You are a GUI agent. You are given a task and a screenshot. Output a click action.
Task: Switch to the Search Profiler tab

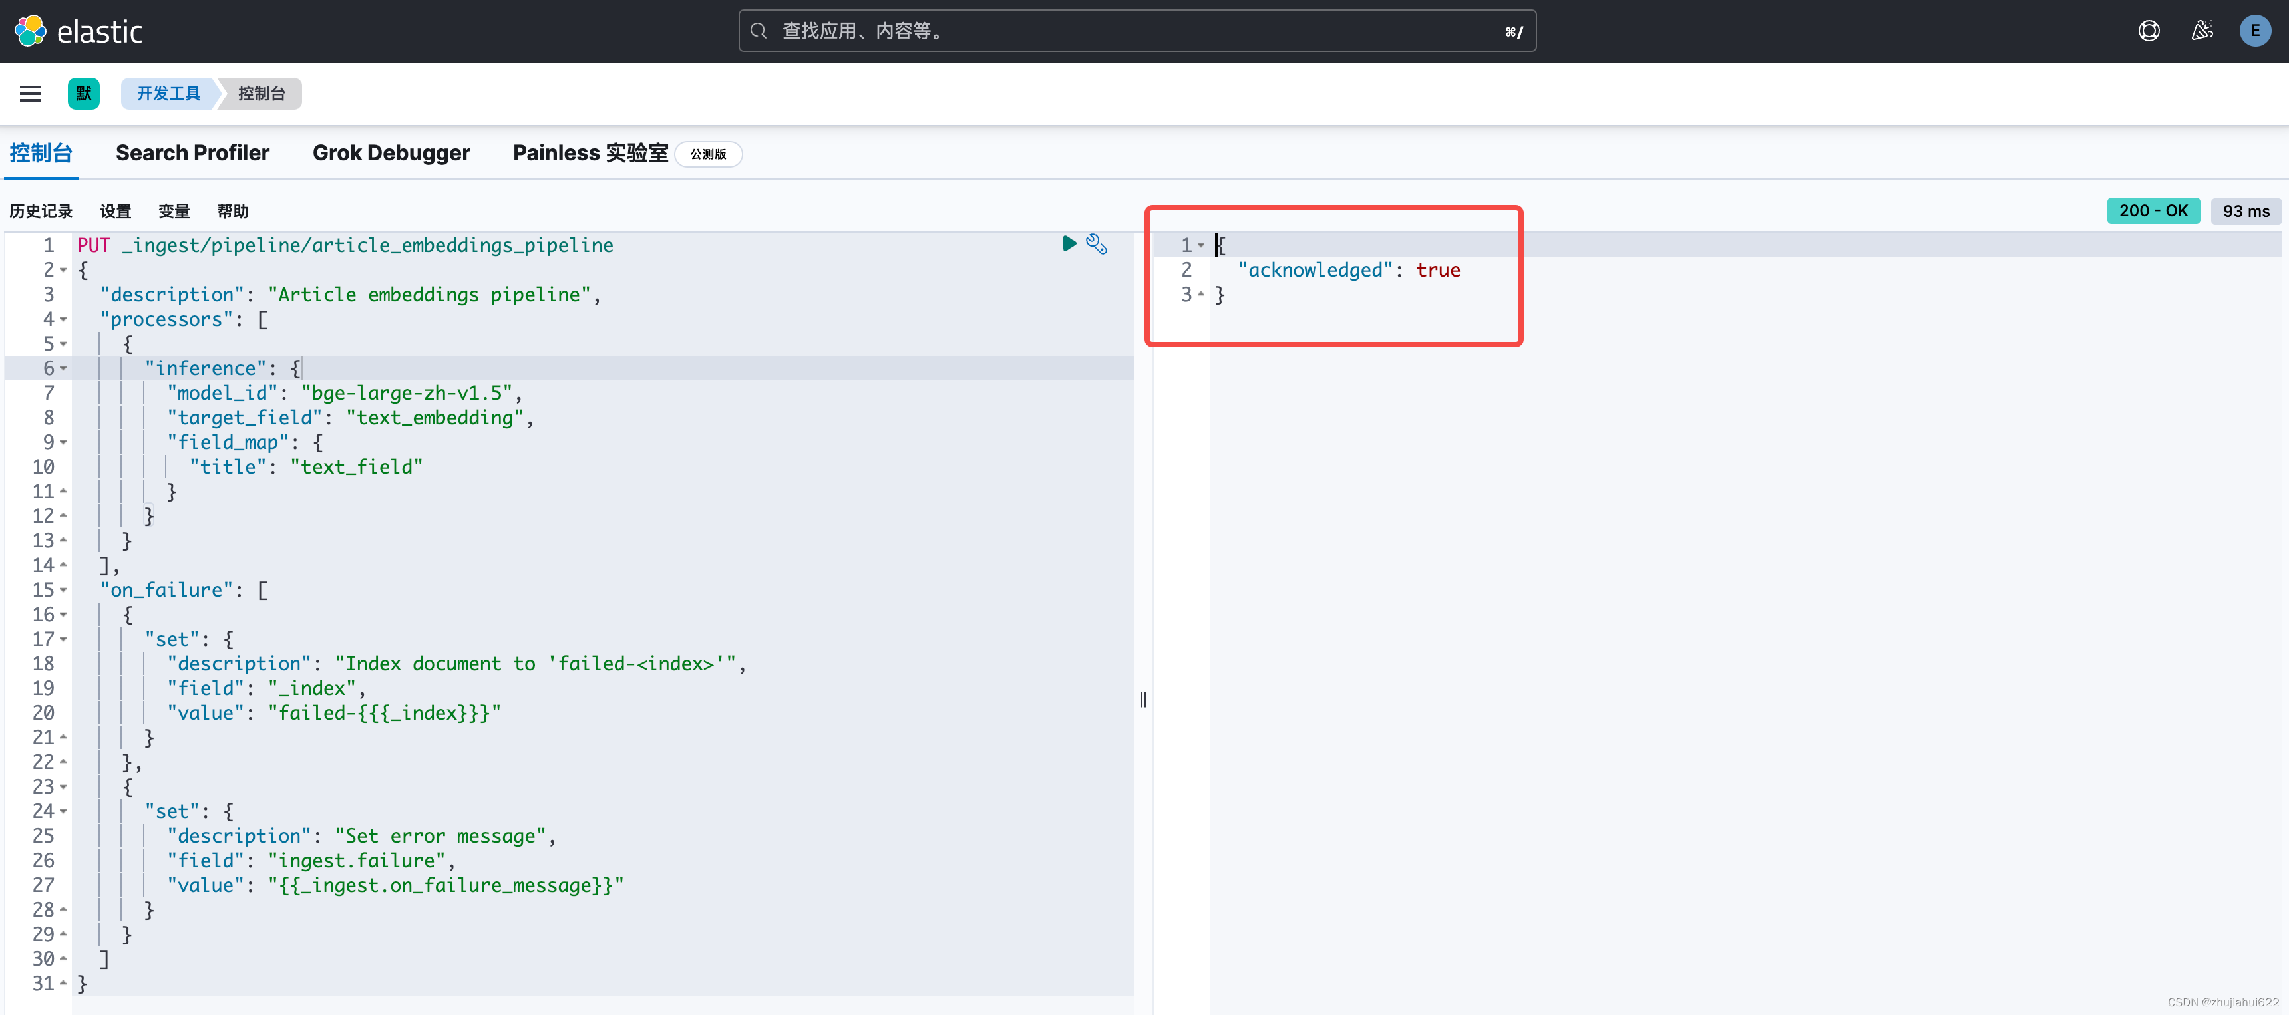(192, 153)
